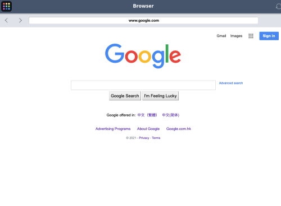Open the app grid launcher icon
The height and width of the screenshot is (206, 281).
(7, 6)
